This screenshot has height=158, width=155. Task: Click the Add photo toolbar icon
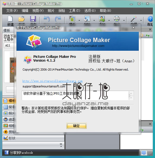[102, 19]
